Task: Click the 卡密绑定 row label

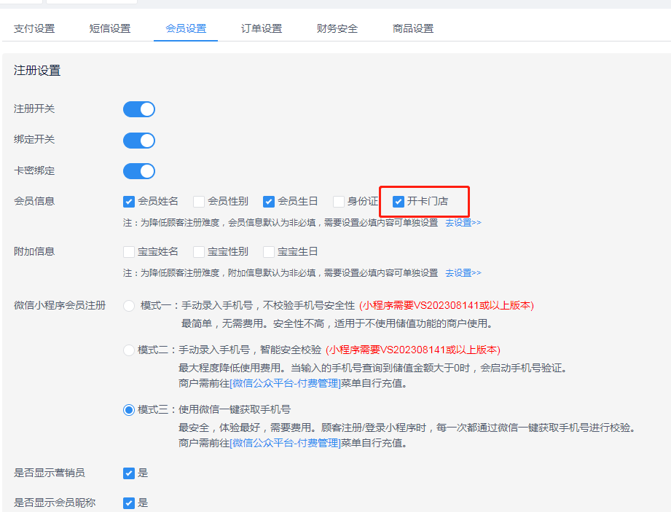Action: 34,170
